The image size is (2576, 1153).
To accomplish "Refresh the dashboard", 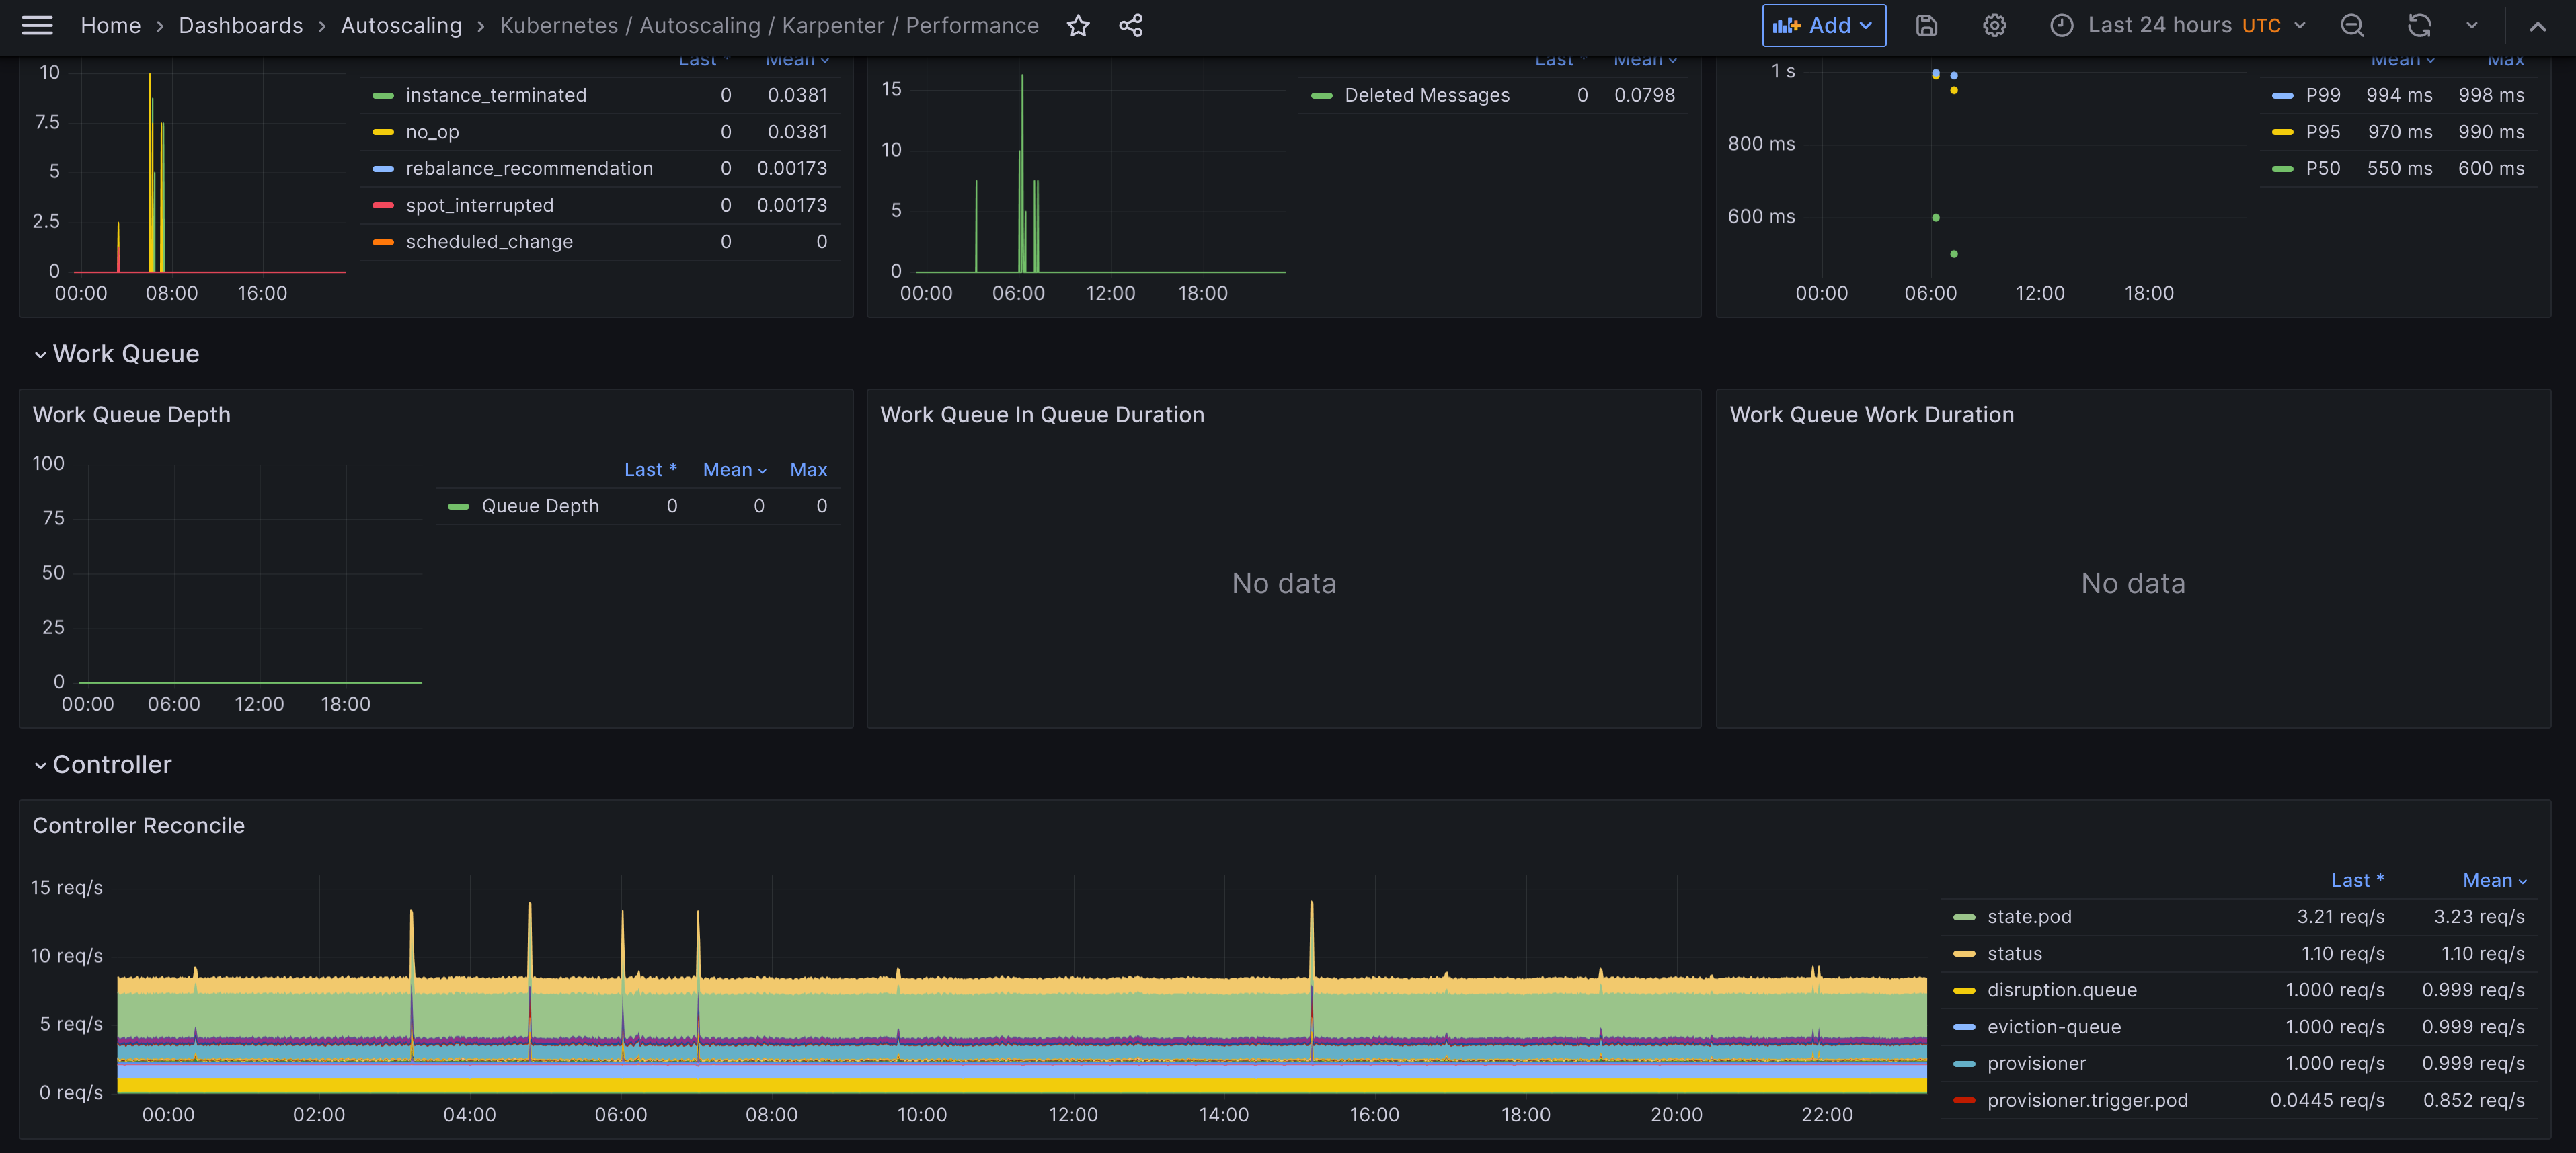I will tap(2418, 25).
